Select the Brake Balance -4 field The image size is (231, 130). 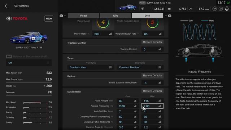click(x=152, y=83)
